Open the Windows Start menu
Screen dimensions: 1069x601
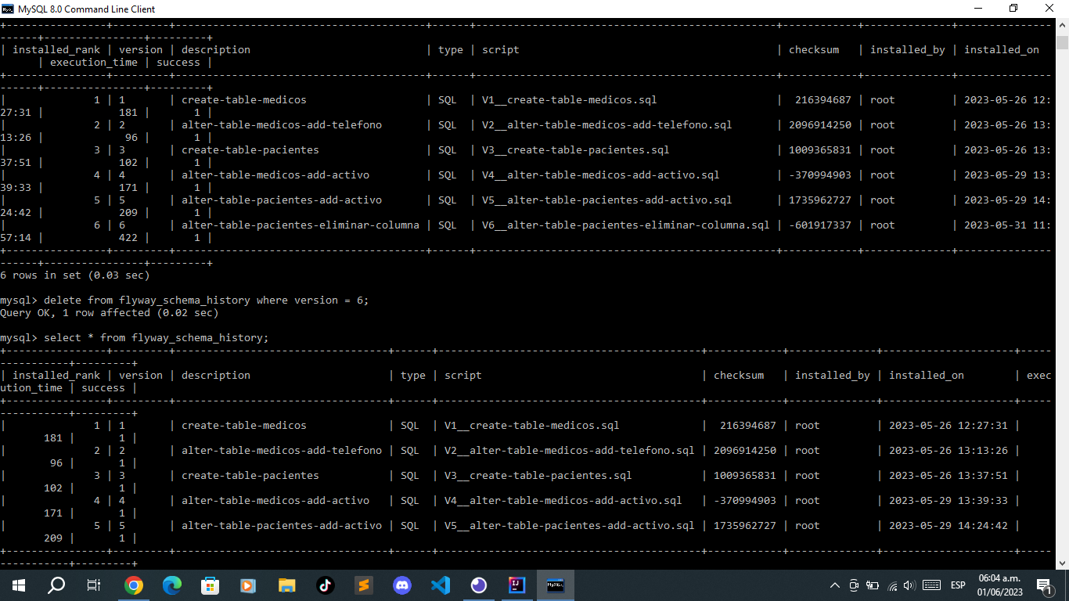coord(19,585)
